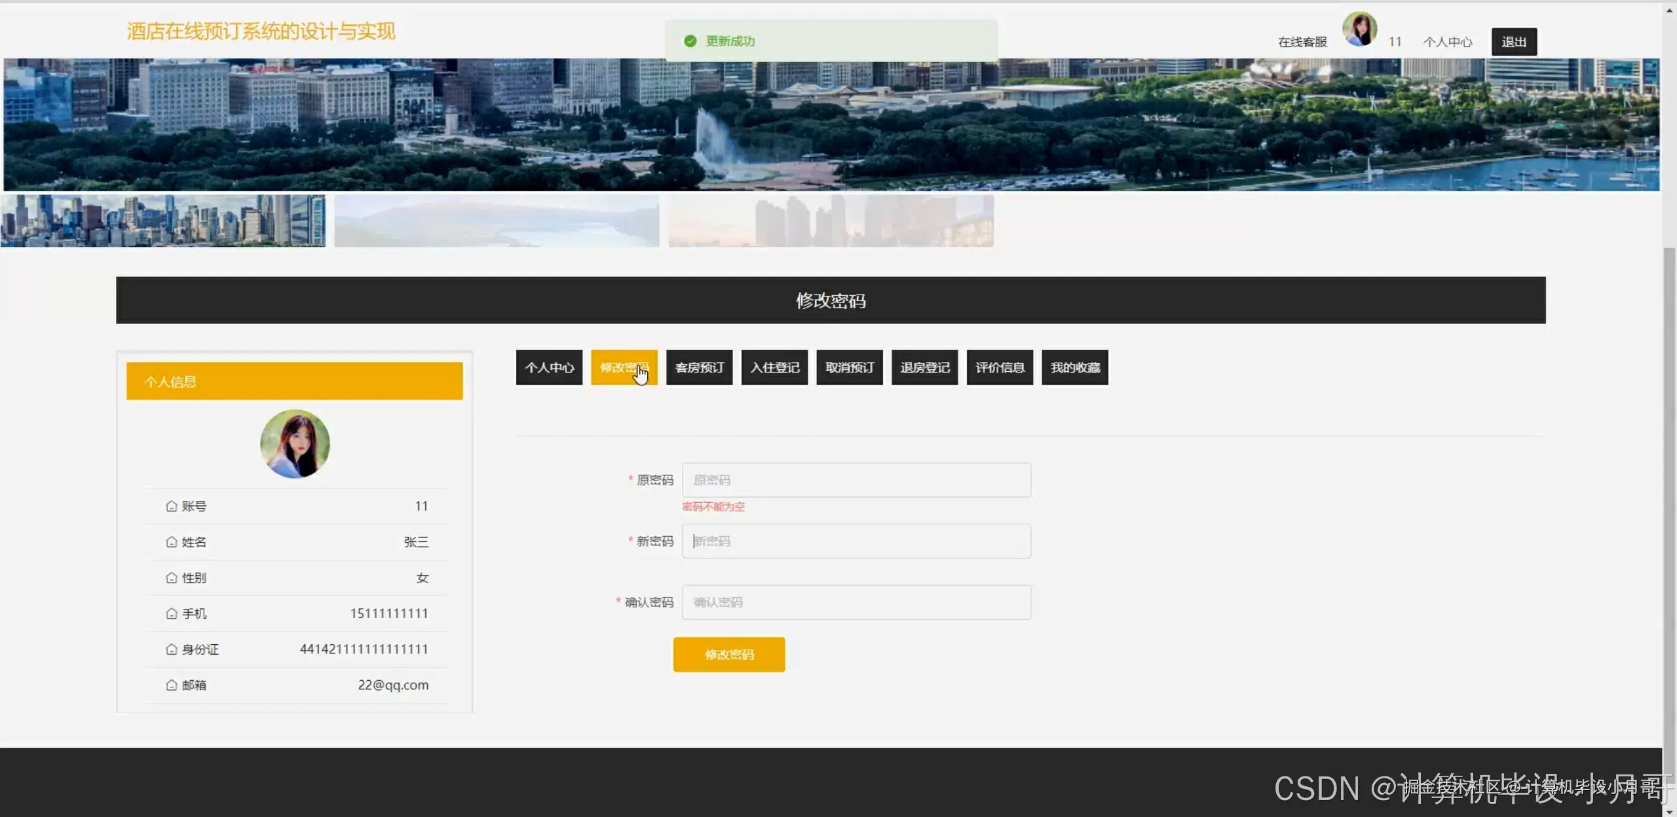This screenshot has height=817, width=1677.
Task: Click the house icon beside 姓名
Action: coord(172,542)
